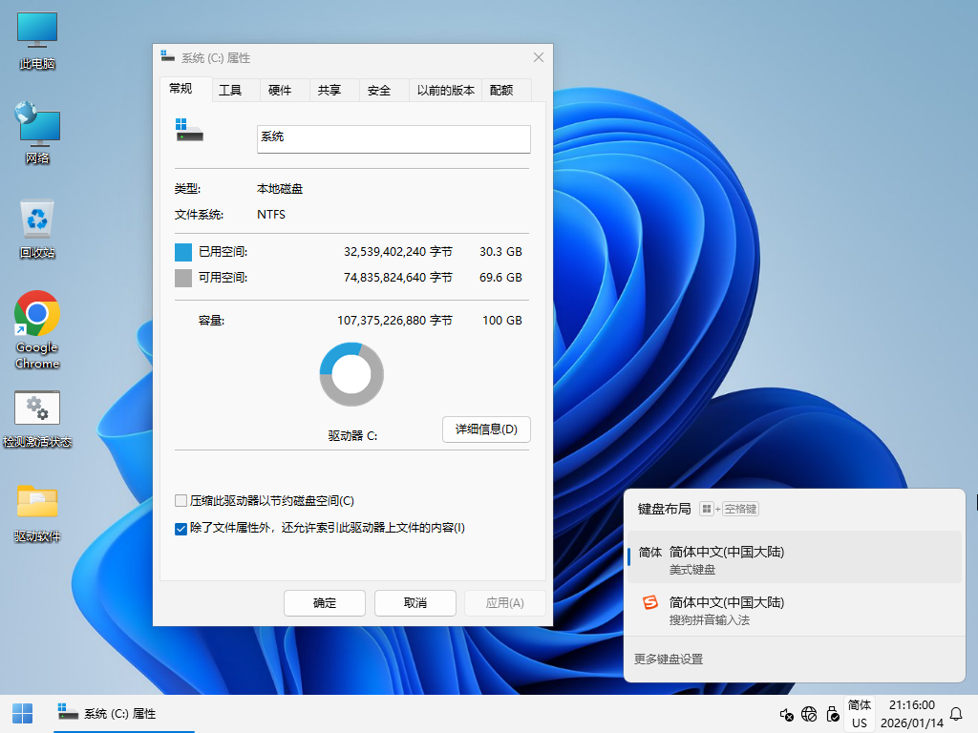Click the muted volume tray icon
Screen dimensions: 978x733
[786, 714]
